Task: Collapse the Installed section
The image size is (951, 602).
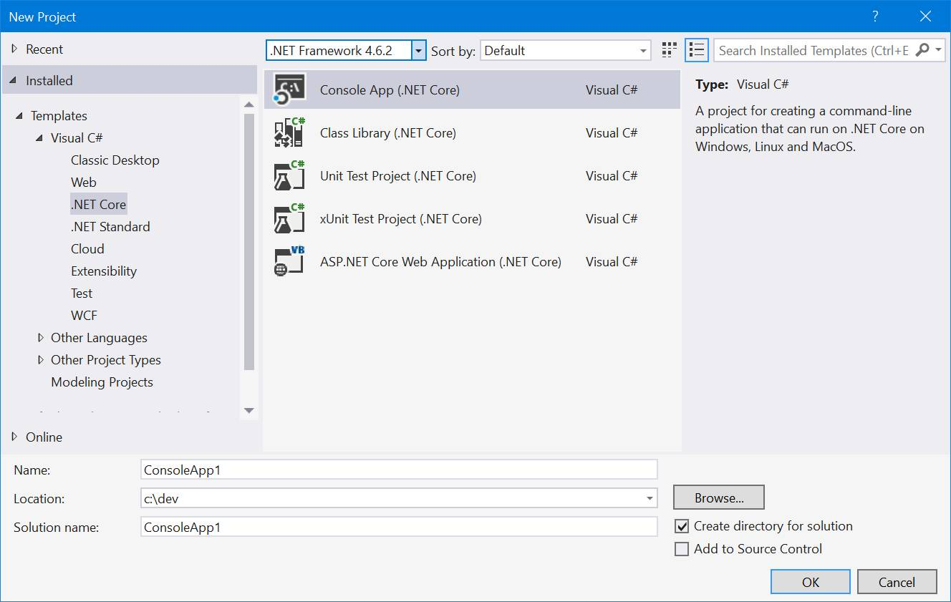Action: point(14,81)
